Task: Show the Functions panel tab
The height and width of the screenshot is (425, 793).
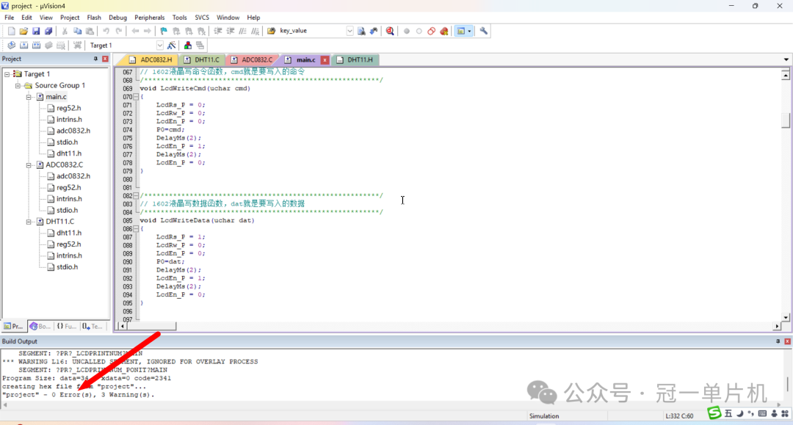Action: click(66, 327)
